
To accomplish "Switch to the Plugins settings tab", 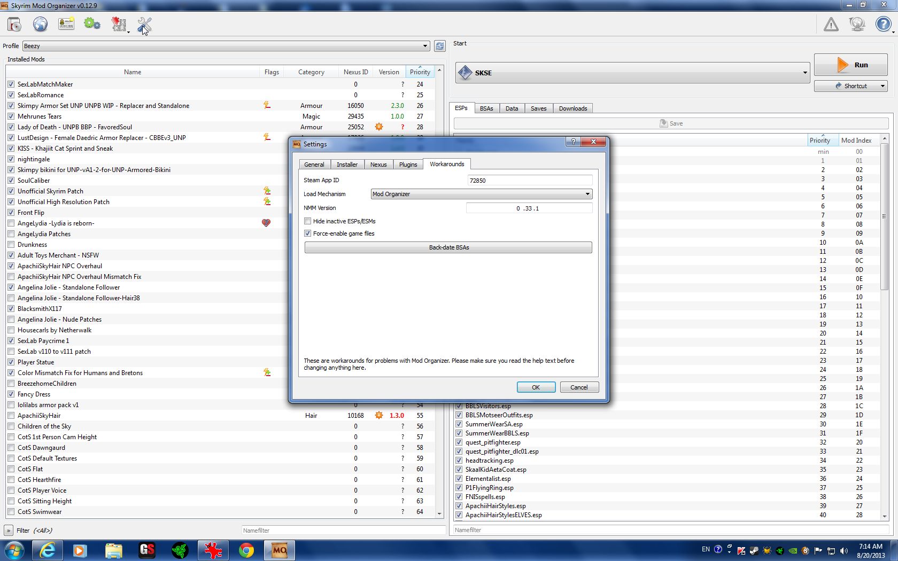I will coord(408,165).
